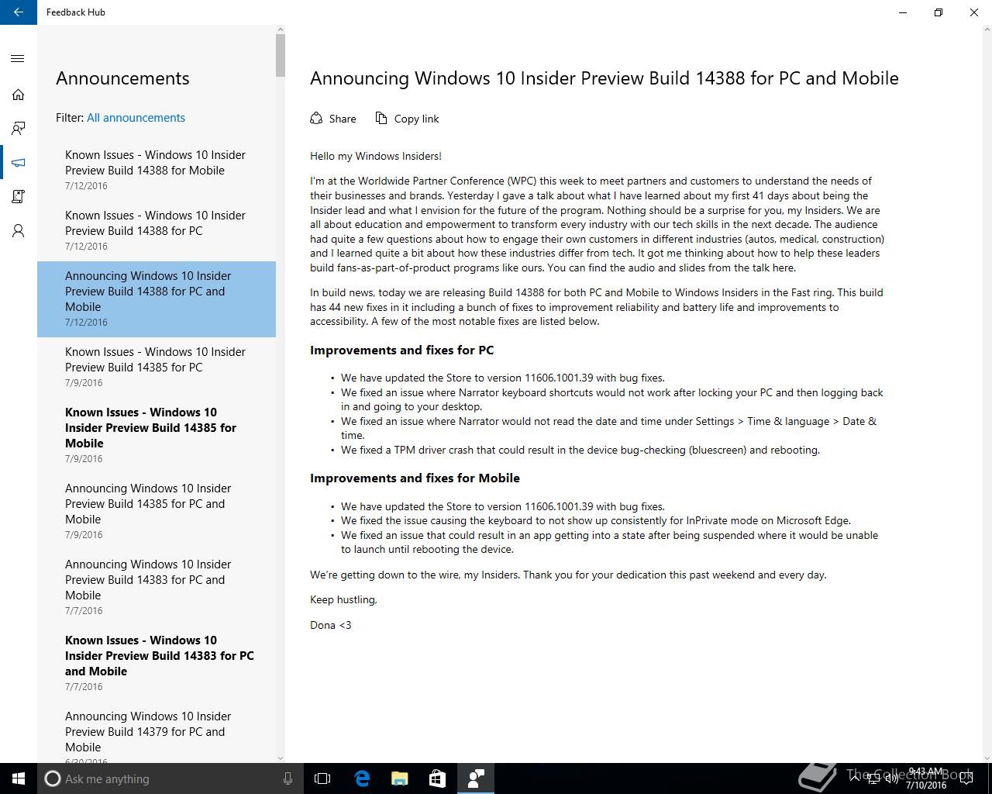Open Announcing Build 14385 for PC and Mobile
Screen dimensions: 992x794
pos(157,511)
